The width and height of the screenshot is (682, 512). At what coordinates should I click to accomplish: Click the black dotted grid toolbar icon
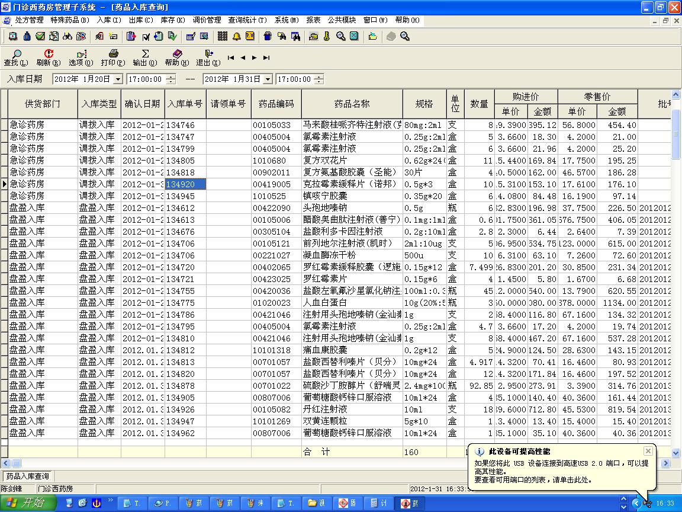coord(223,36)
